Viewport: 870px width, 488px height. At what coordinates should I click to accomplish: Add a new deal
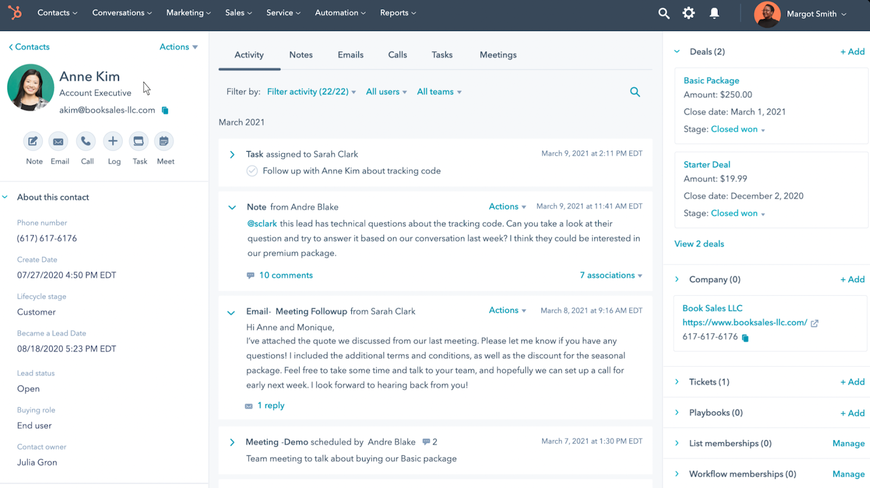click(x=852, y=52)
